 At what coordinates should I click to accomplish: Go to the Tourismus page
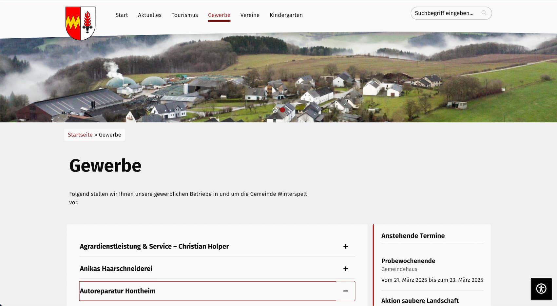pos(185,15)
